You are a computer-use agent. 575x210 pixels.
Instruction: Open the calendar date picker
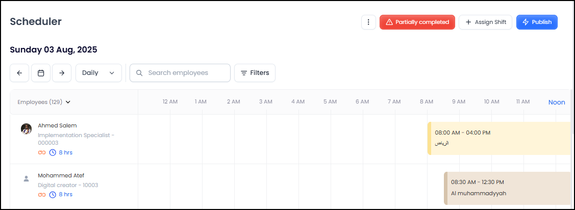pyautogui.click(x=41, y=73)
